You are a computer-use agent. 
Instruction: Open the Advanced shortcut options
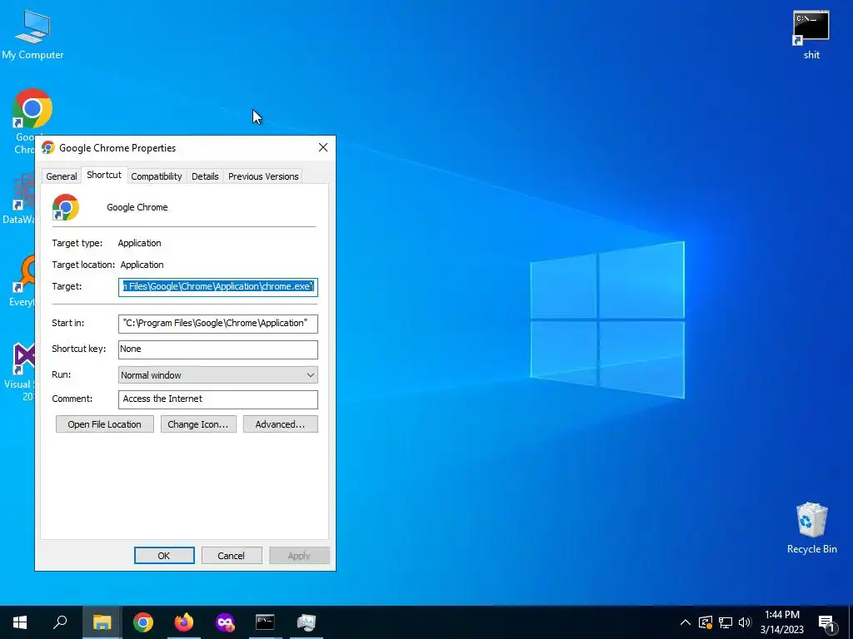[x=280, y=424]
